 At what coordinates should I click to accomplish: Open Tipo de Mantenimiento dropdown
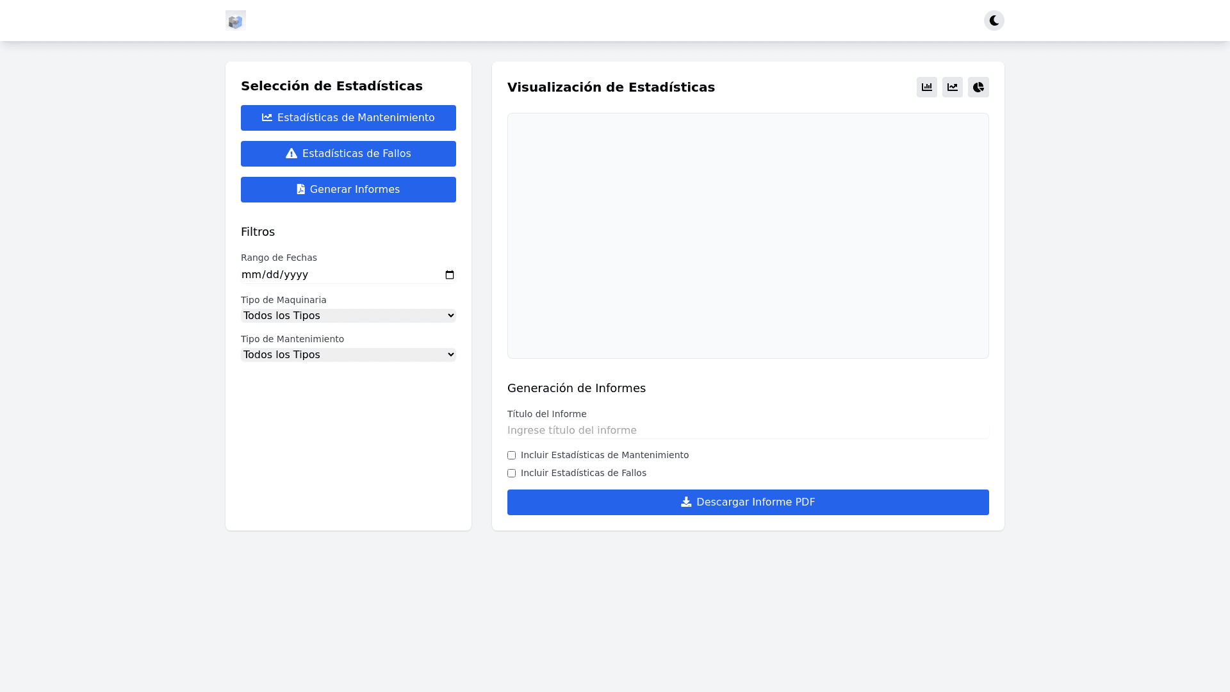point(348,355)
